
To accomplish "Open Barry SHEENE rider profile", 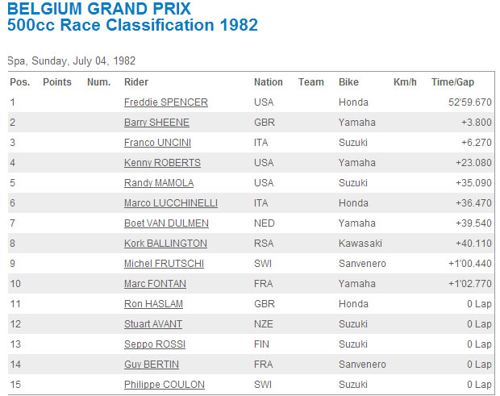I will (x=156, y=123).
